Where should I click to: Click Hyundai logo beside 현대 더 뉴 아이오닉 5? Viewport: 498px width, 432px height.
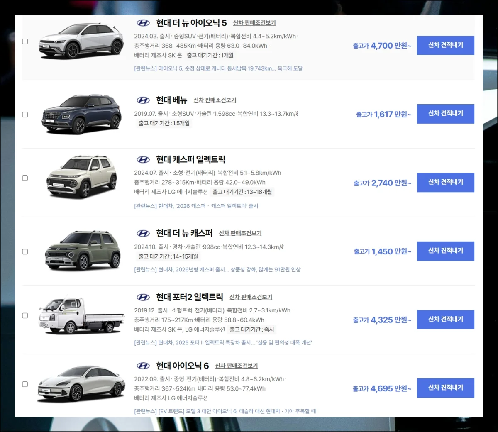143,23
